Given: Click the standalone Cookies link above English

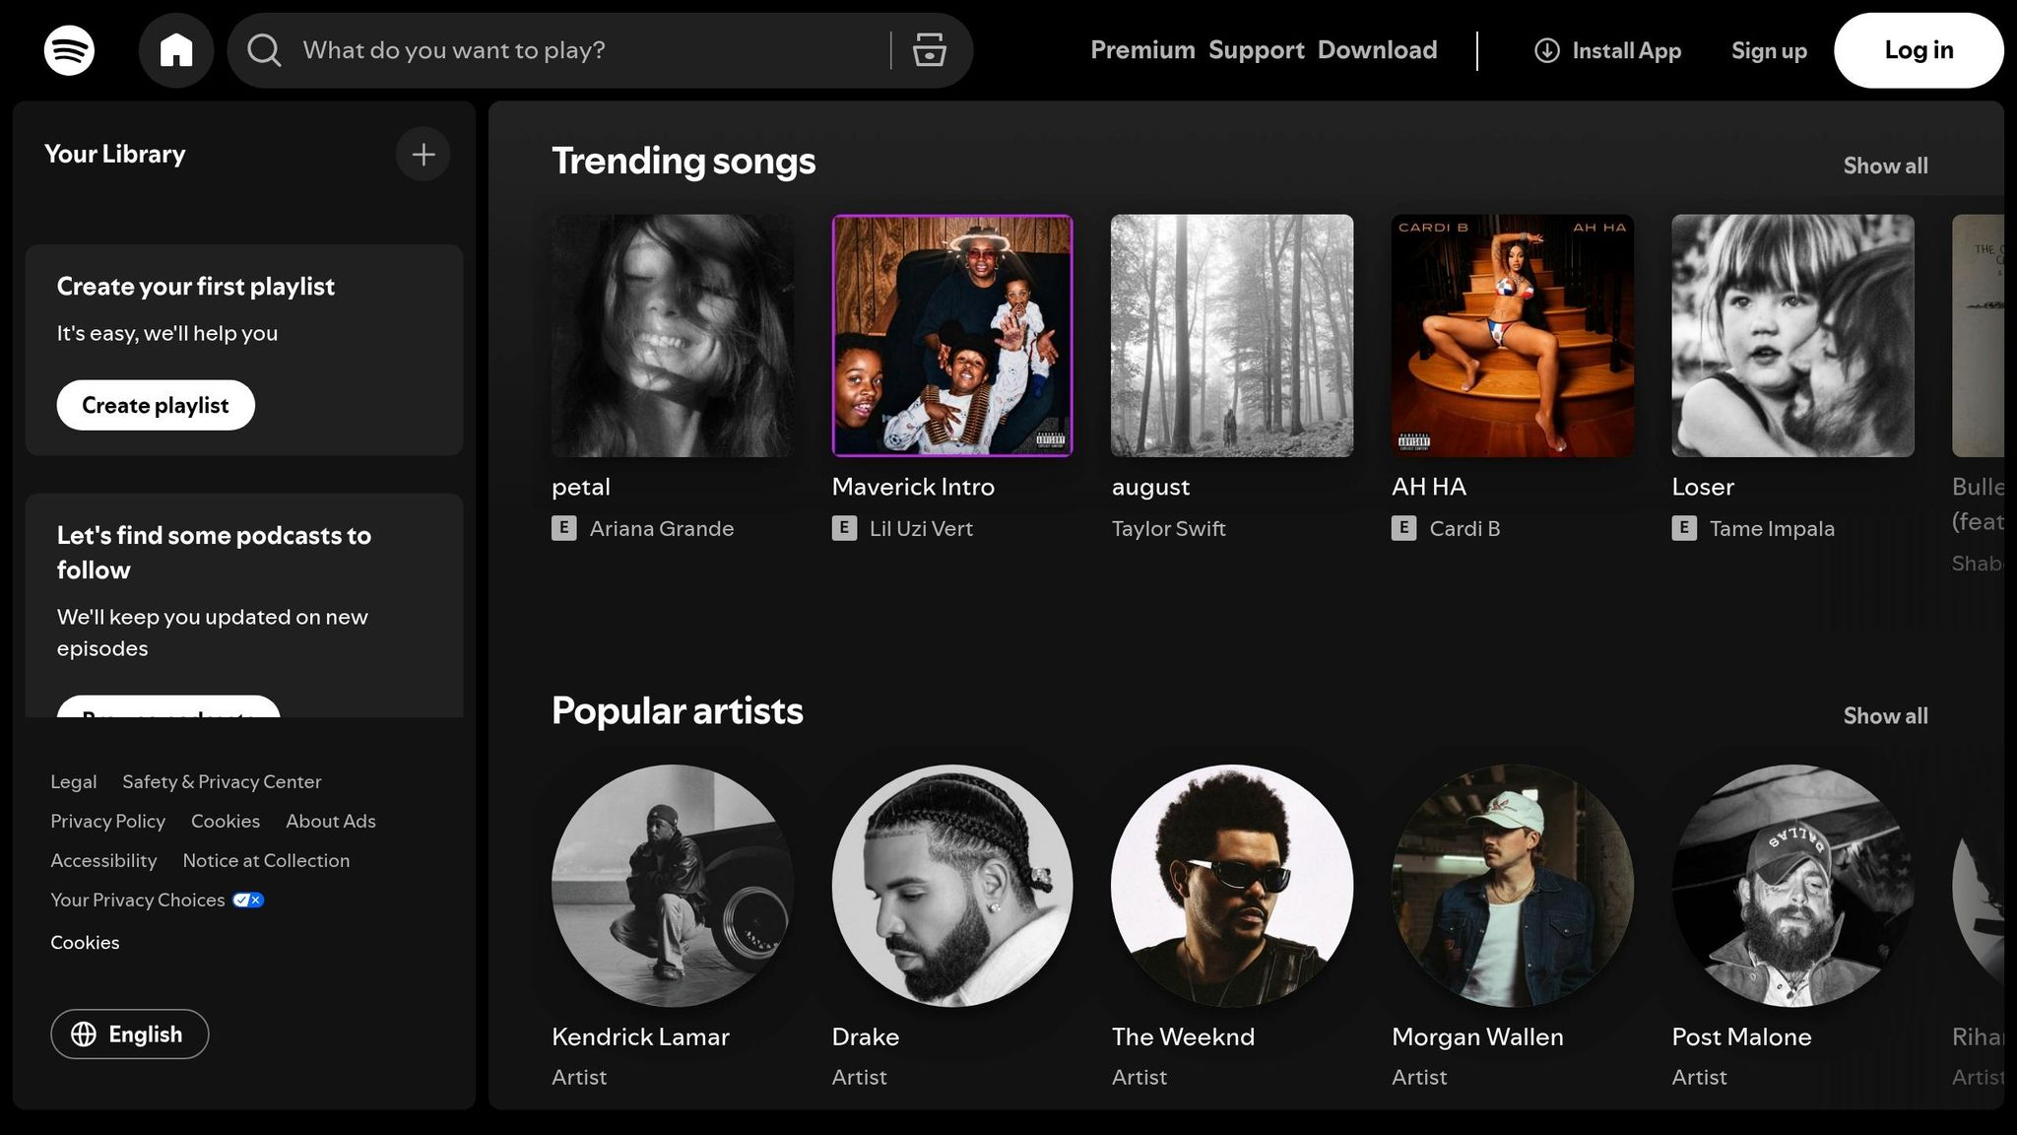Looking at the screenshot, I should (85, 943).
